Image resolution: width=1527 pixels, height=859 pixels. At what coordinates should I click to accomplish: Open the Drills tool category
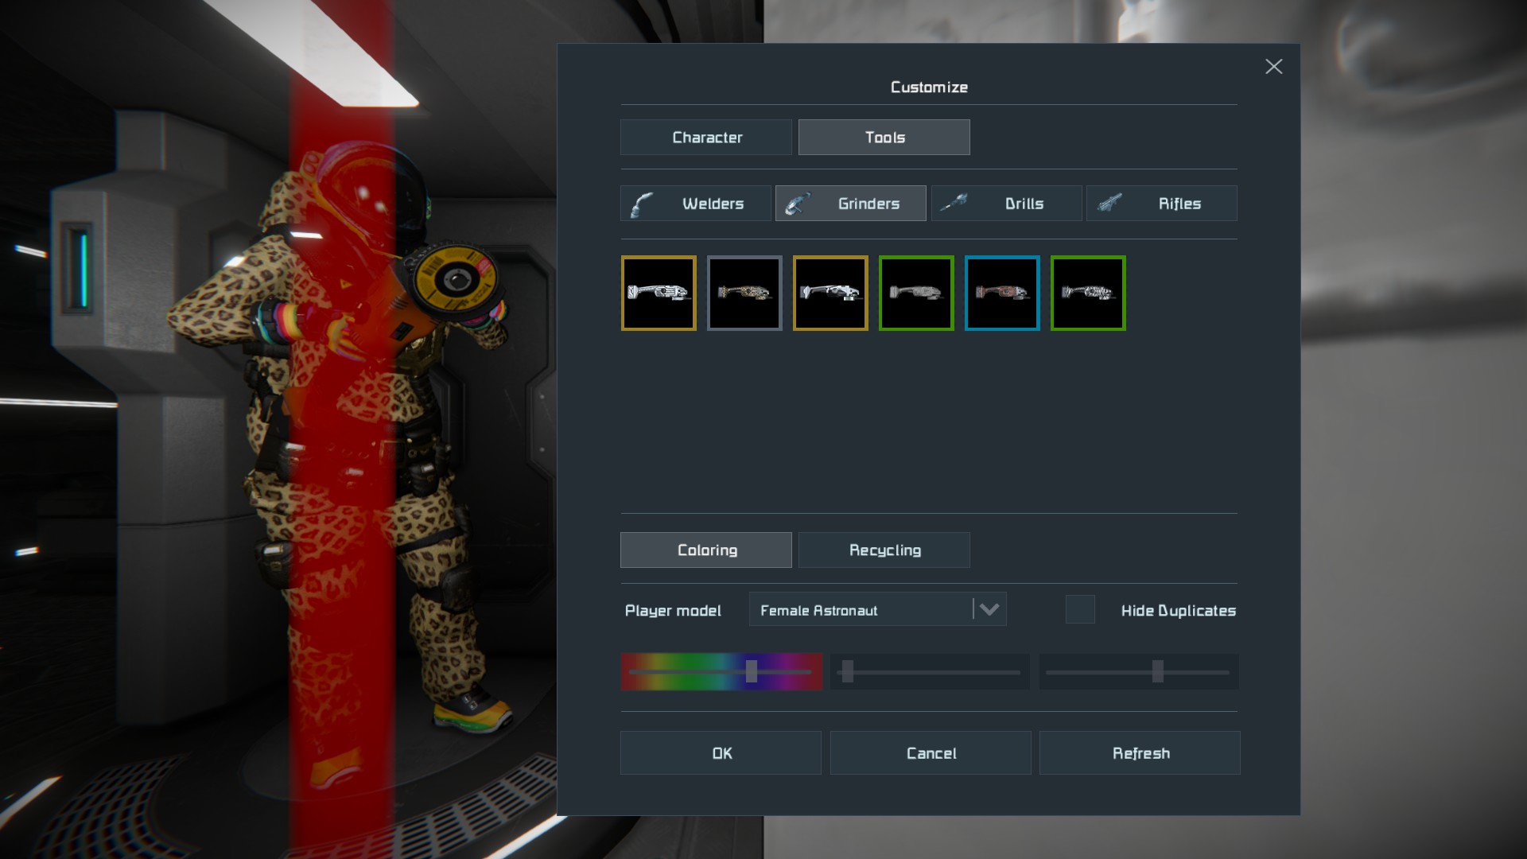tap(1006, 204)
